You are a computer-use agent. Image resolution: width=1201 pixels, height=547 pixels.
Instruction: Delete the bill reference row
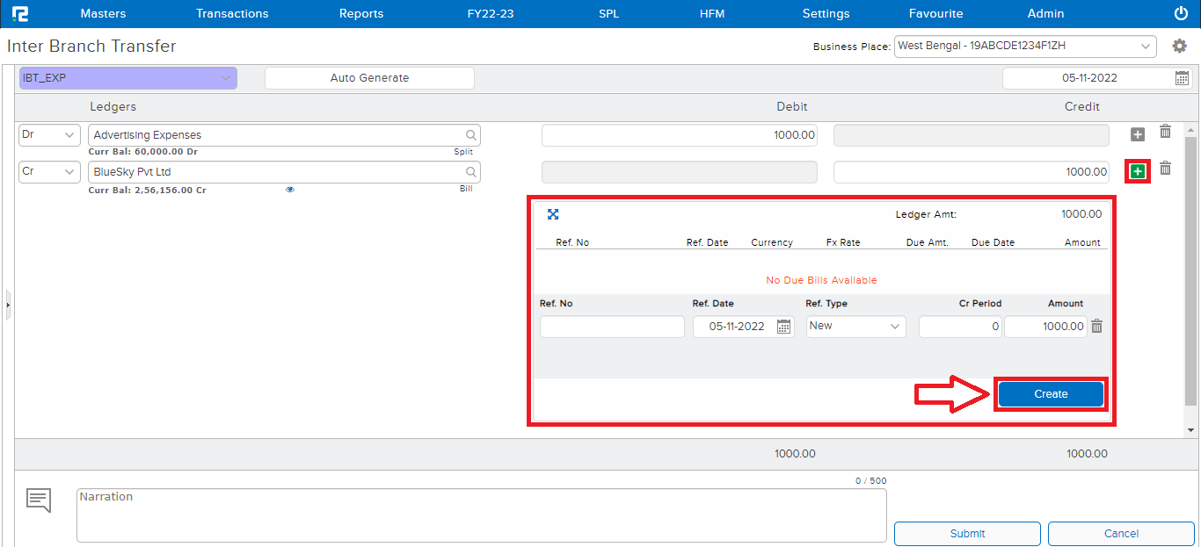pyautogui.click(x=1096, y=327)
